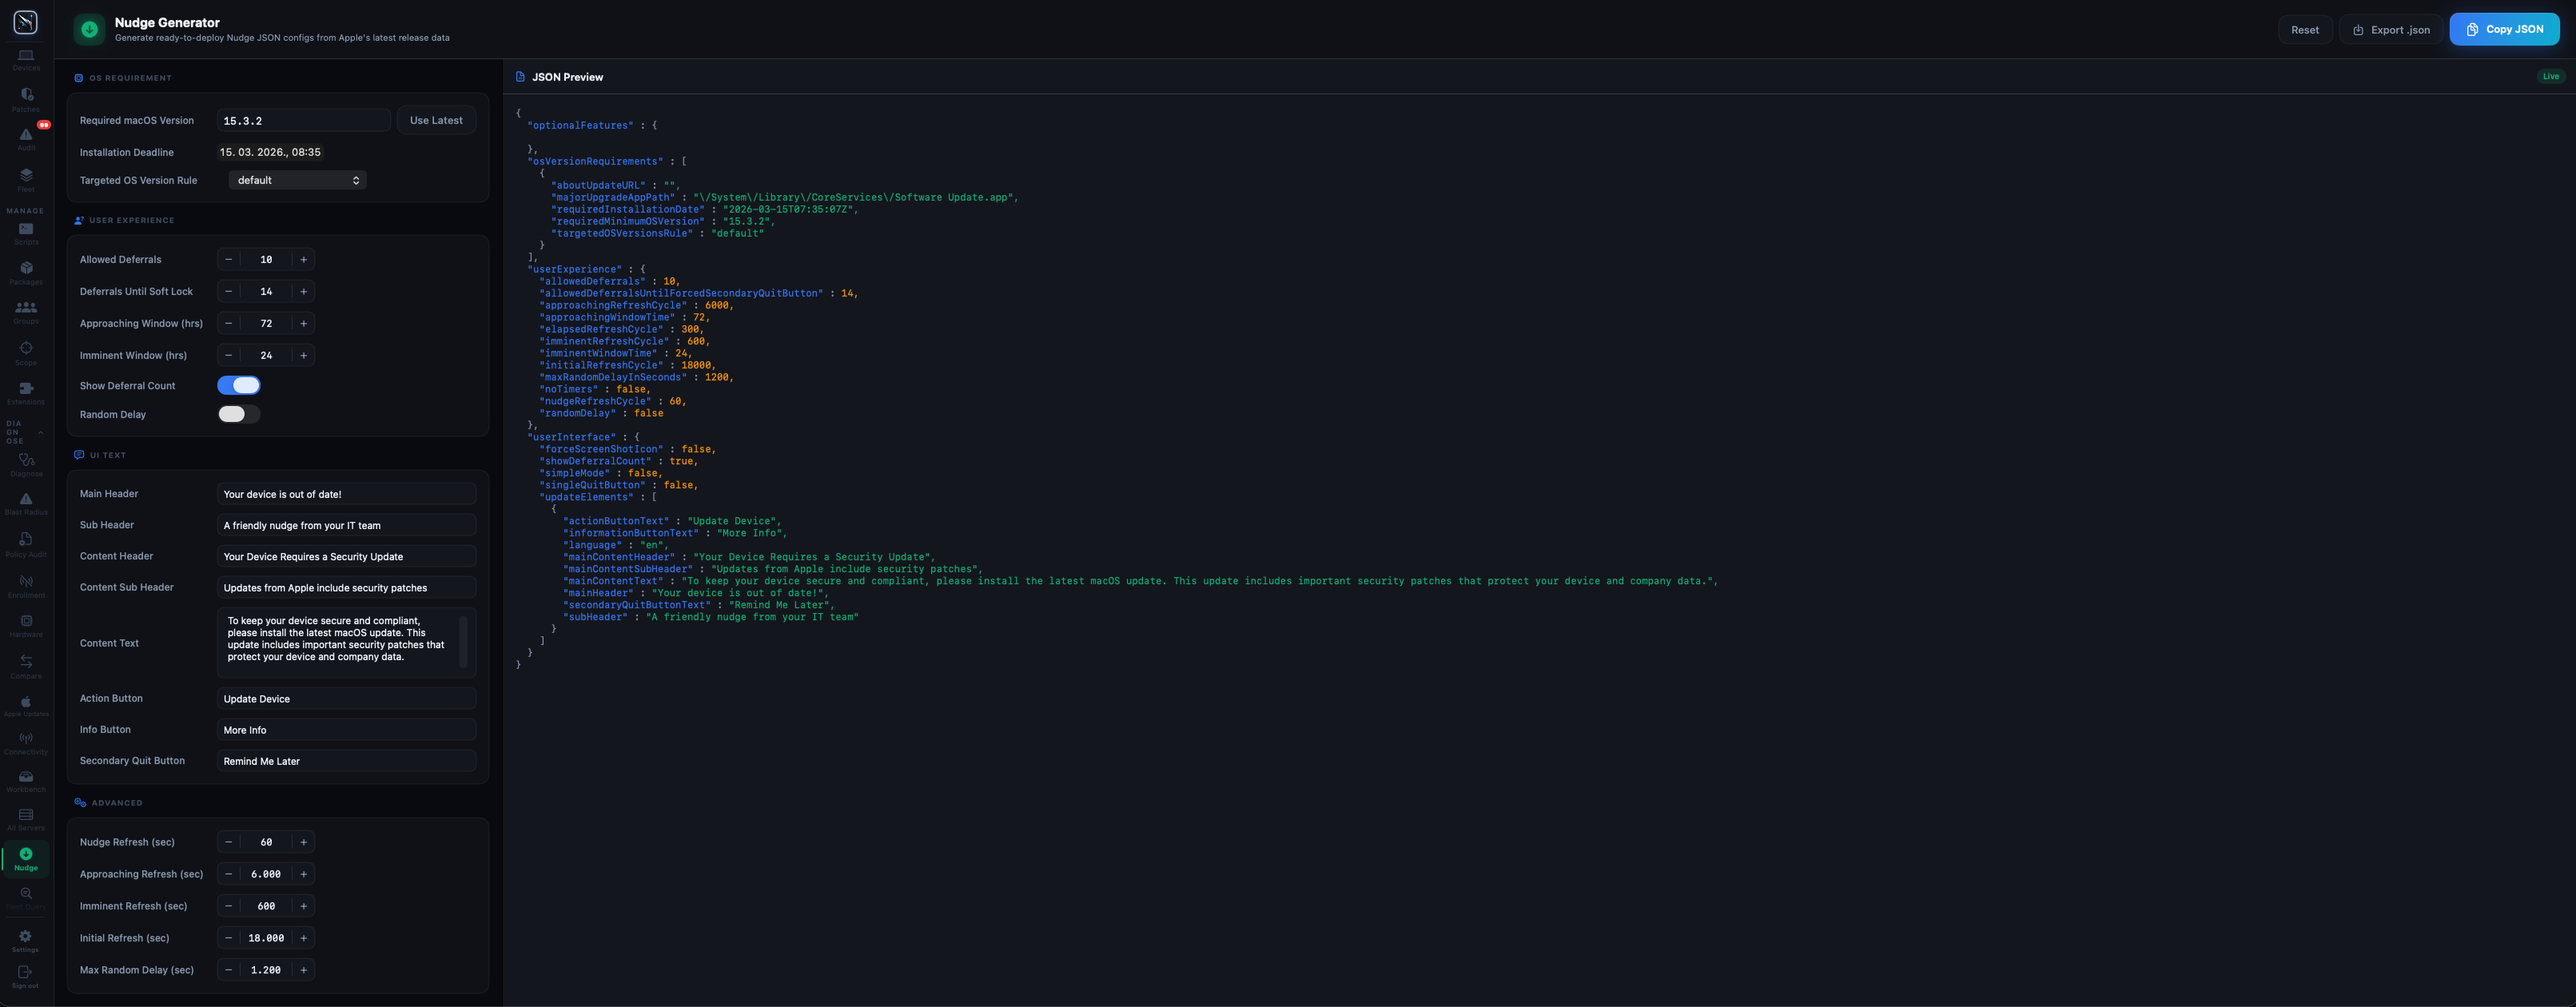Open the Patches section
Screen dimensions: 2576x1007
coord(25,97)
